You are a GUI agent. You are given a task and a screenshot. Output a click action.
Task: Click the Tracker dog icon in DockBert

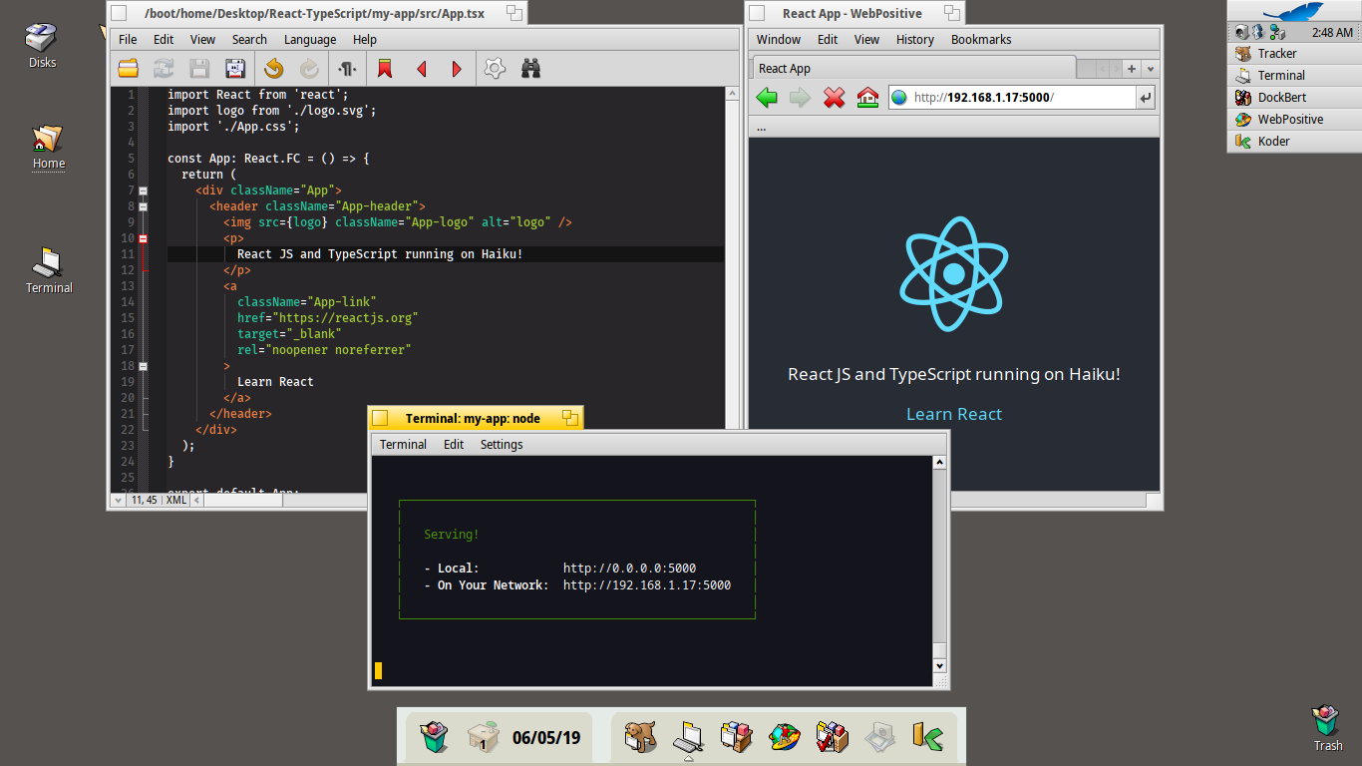point(640,737)
